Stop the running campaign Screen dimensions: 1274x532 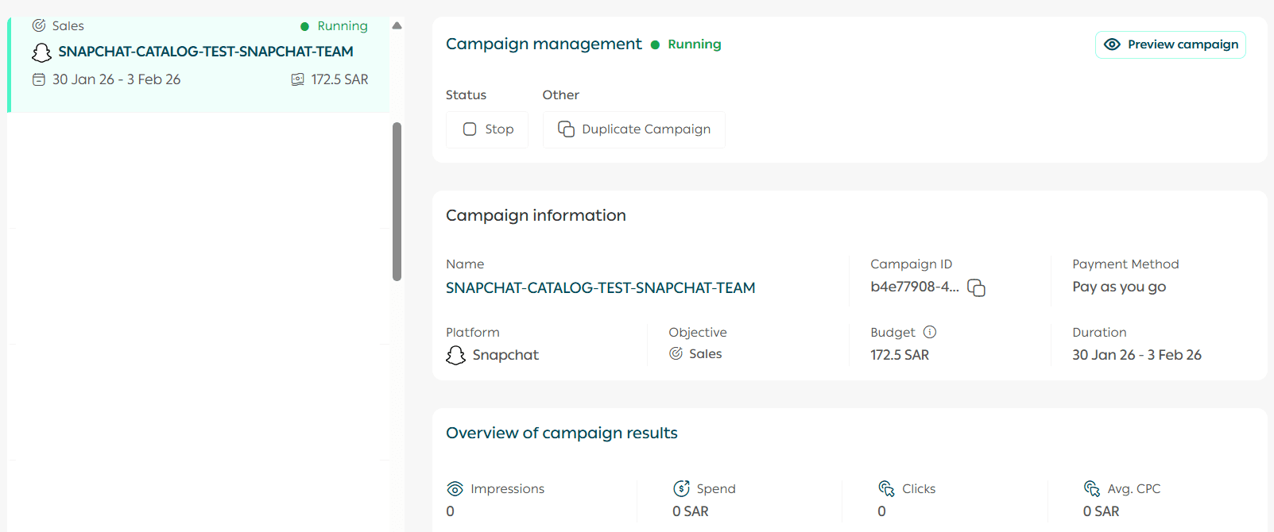click(x=487, y=129)
